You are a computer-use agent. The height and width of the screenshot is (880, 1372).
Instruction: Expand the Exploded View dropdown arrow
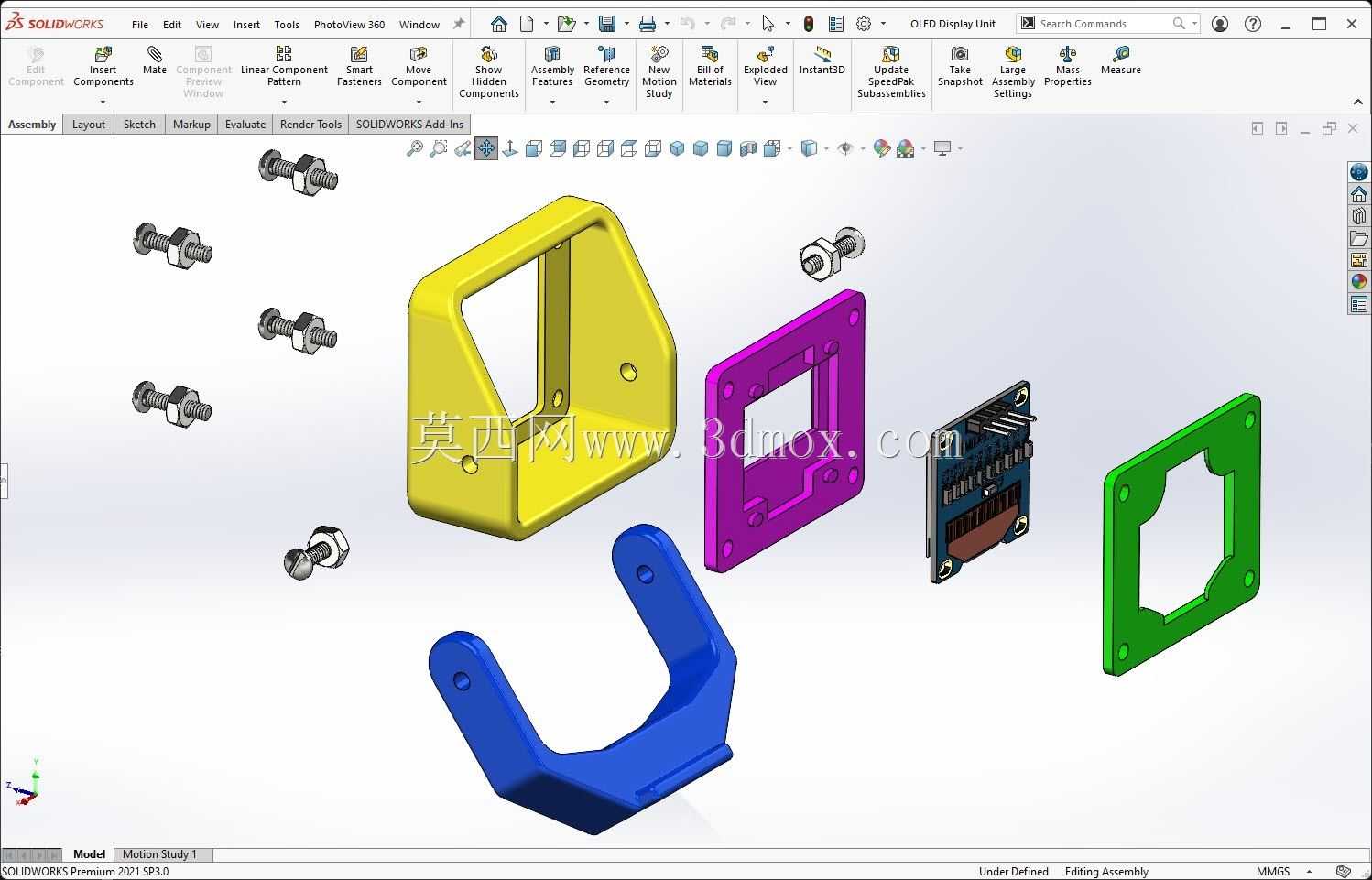[x=765, y=102]
